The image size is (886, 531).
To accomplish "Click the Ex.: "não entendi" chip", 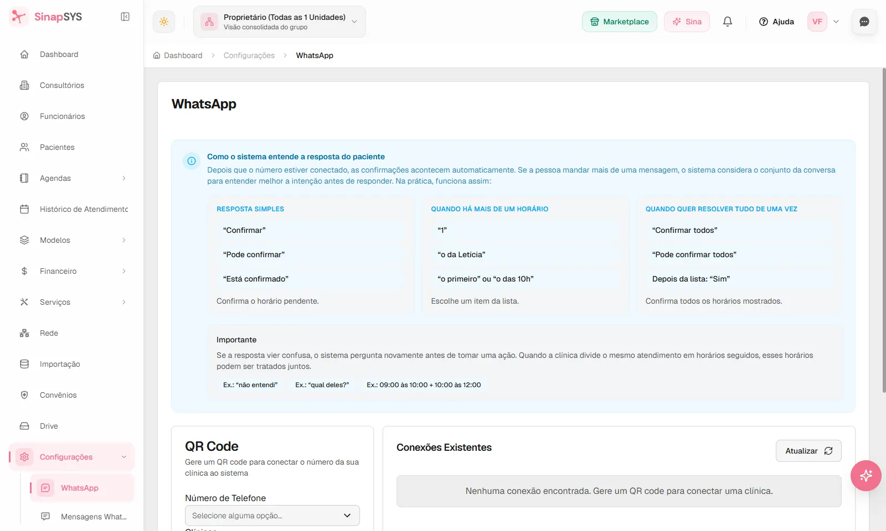I will 250,385.
